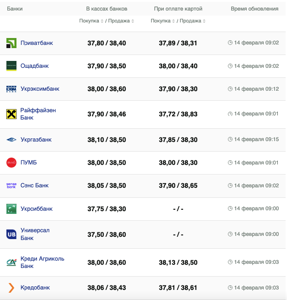This screenshot has width=287, height=300.
Task: Click the Время обновления column header
Action: point(254,9)
